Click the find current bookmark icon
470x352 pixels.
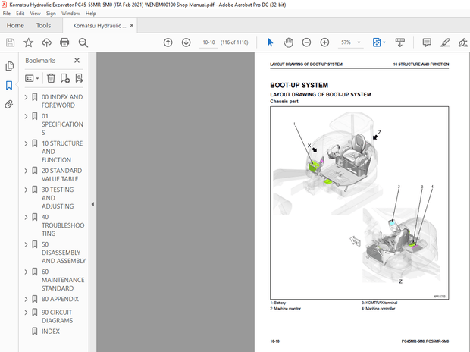tap(79, 78)
